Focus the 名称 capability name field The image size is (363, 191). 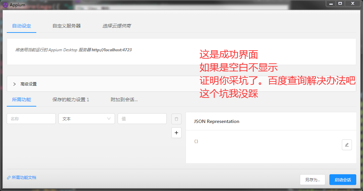(31, 119)
